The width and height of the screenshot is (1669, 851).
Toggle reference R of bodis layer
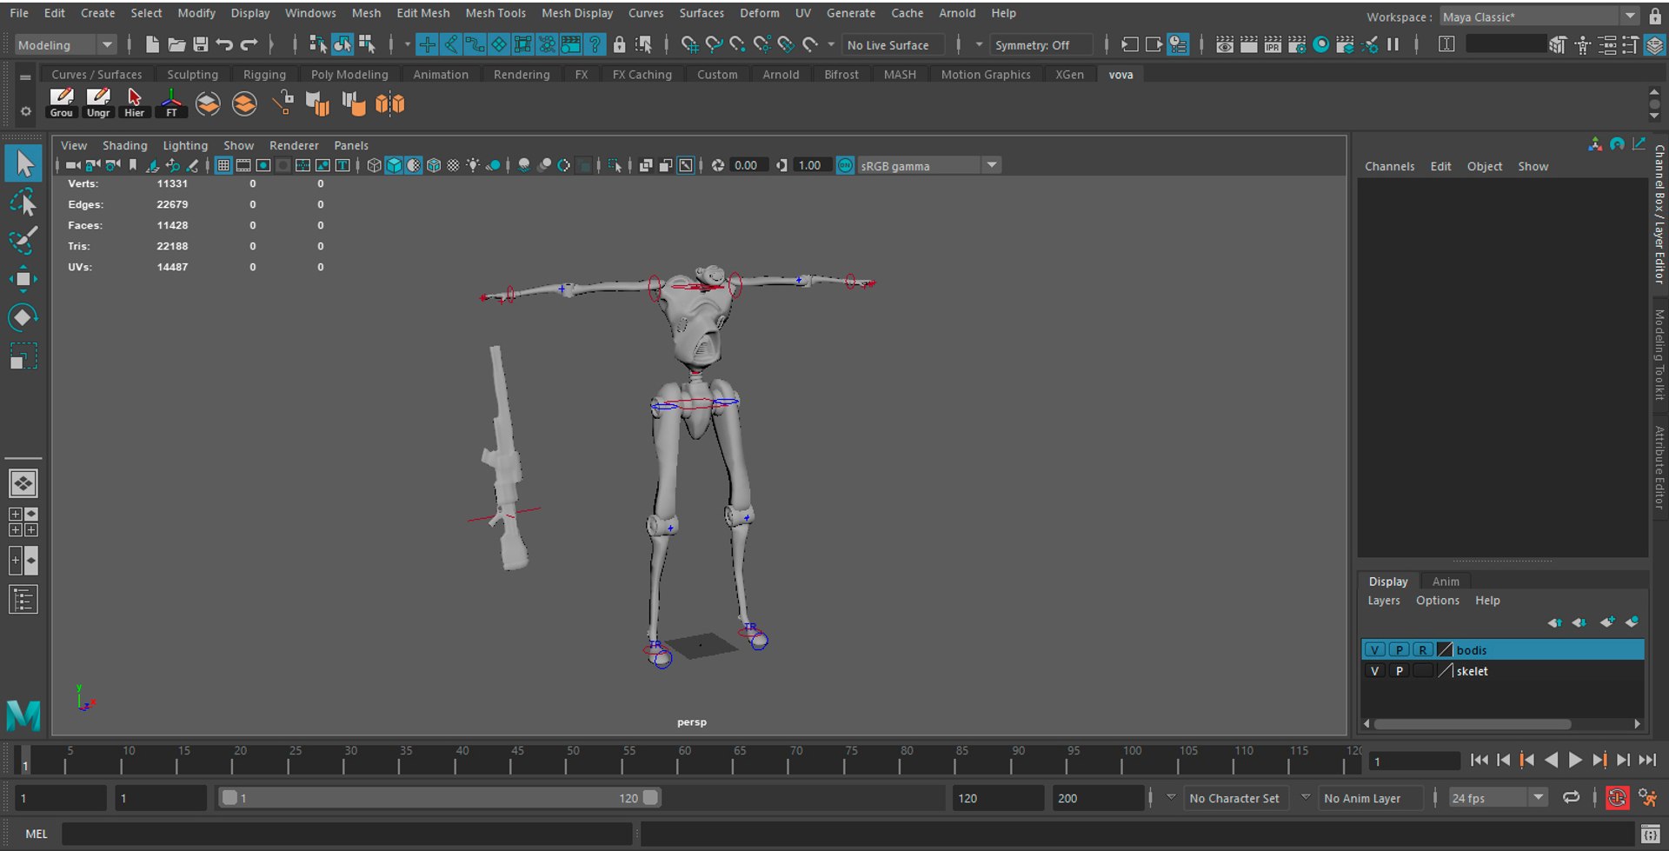1422,649
